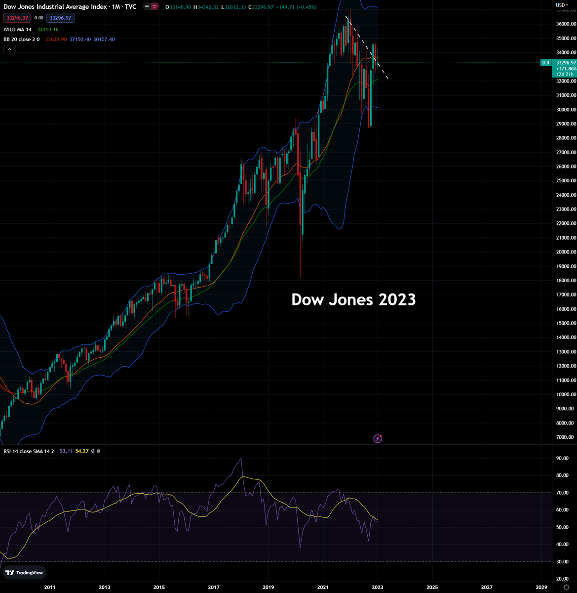
Task: Open the TradingView logo menu
Action: tap(23, 572)
